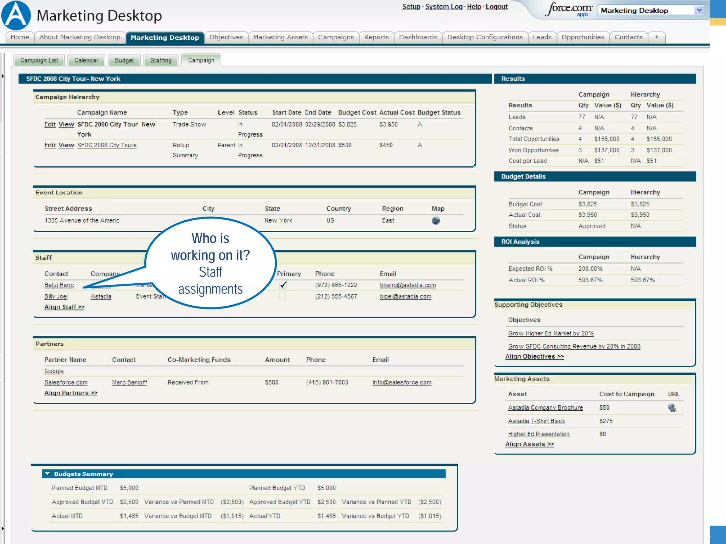Screen dimensions: 726x544
Task: Click the force.com apps logo
Action: click(x=569, y=9)
